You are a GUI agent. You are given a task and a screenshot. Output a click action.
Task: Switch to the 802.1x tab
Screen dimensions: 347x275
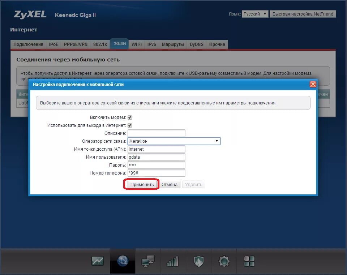coord(100,44)
